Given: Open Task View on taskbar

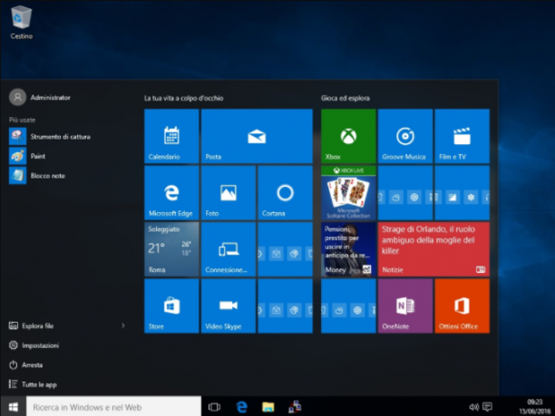Looking at the screenshot, I should coord(214,407).
